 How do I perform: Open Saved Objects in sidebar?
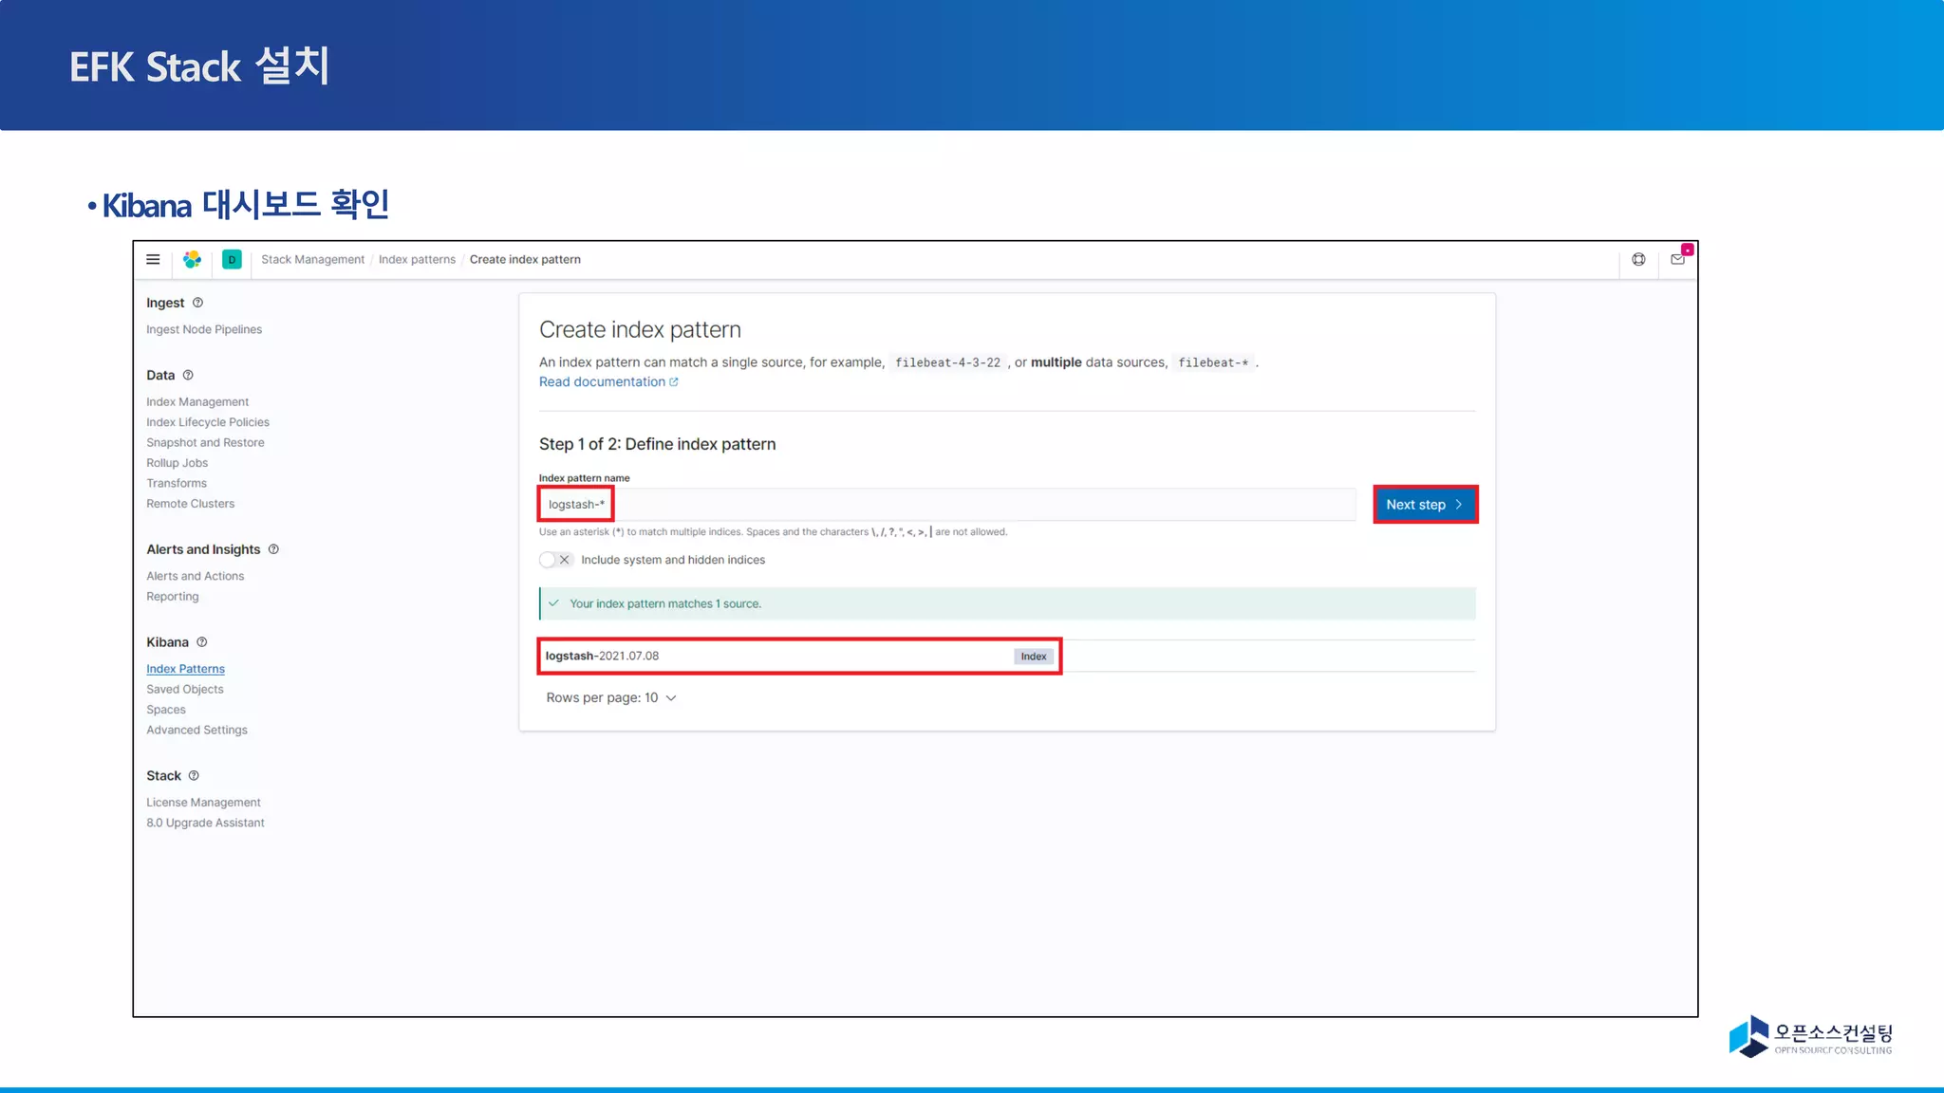coord(184,689)
